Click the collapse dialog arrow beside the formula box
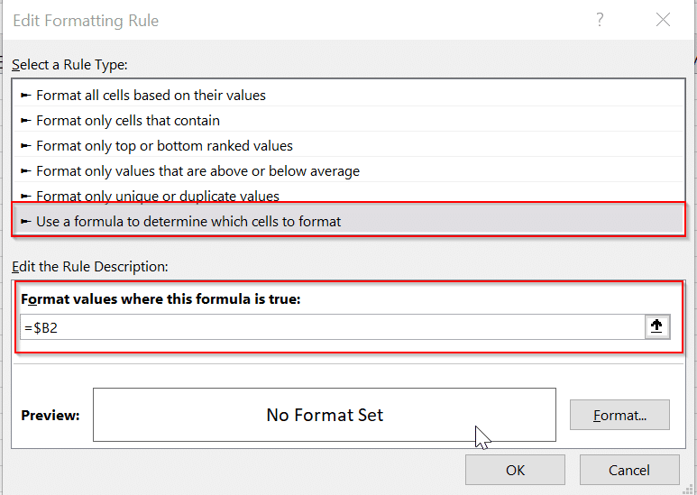 click(x=657, y=327)
